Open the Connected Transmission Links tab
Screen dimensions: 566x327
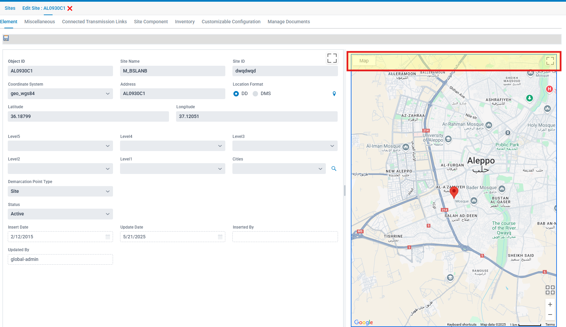94,22
